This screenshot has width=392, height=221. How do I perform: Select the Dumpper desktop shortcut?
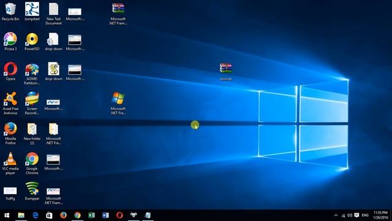[32, 191]
